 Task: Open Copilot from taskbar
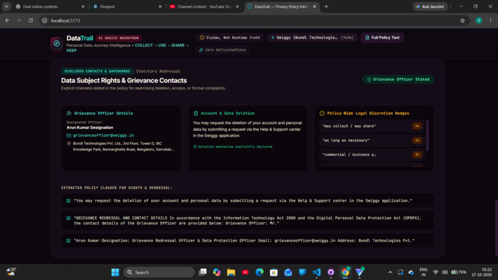coord(217,273)
